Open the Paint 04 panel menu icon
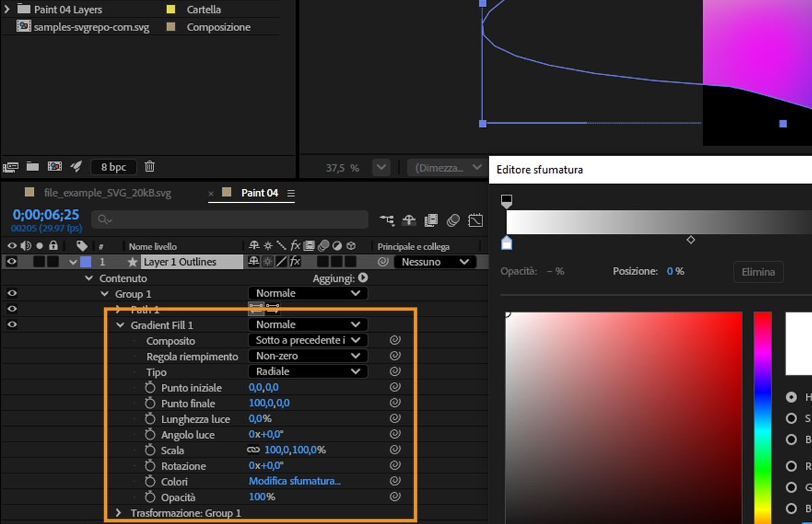This screenshot has height=524, width=812. [291, 193]
